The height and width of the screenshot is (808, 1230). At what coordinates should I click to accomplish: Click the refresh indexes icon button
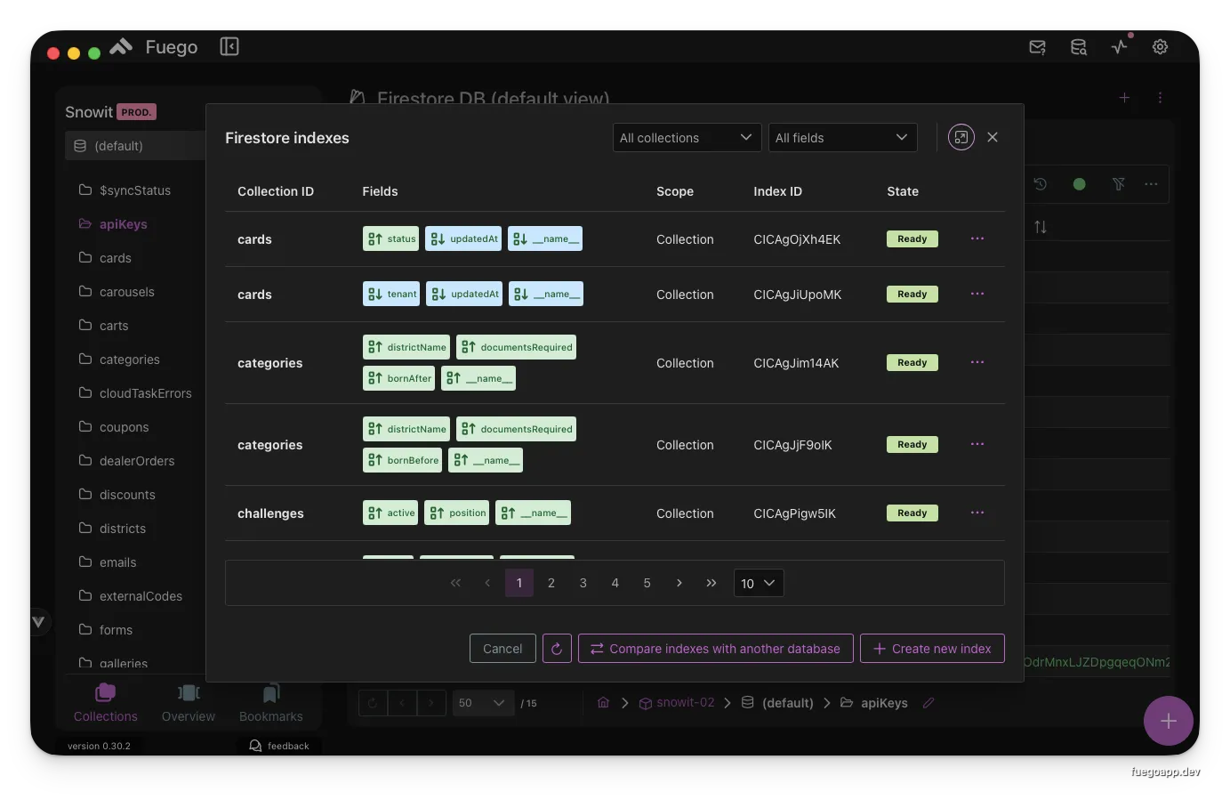pyautogui.click(x=557, y=649)
